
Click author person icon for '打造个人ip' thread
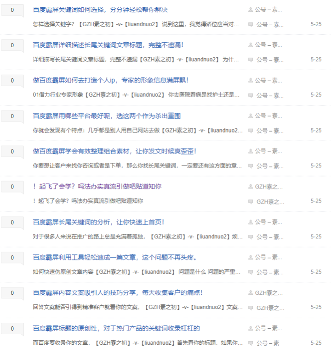(251, 80)
